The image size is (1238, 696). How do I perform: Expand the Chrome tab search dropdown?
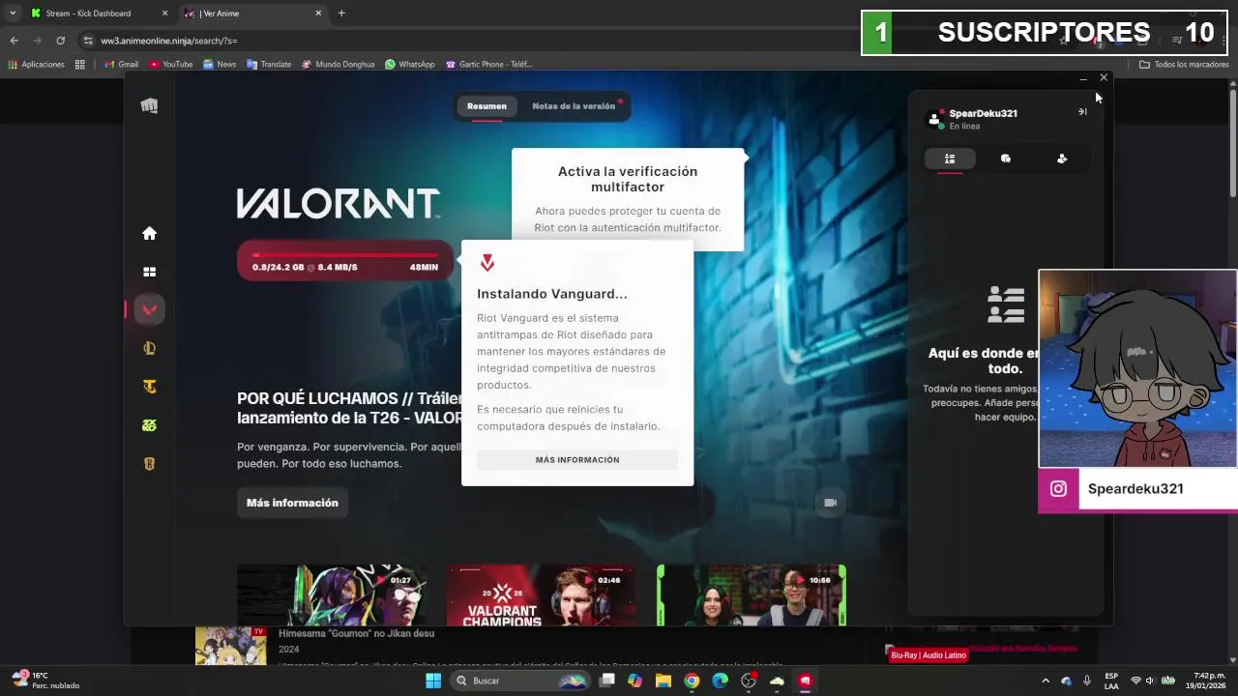point(13,14)
